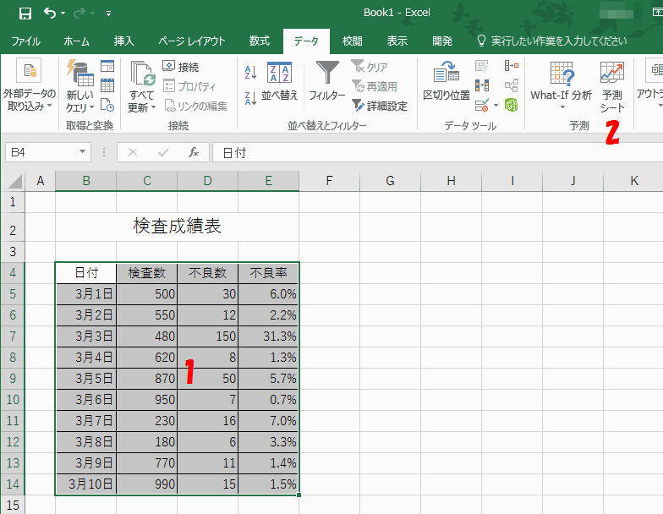Open Customize Quick Access Toolbar dropdown
The width and height of the screenshot is (663, 514).
pyautogui.click(x=108, y=14)
